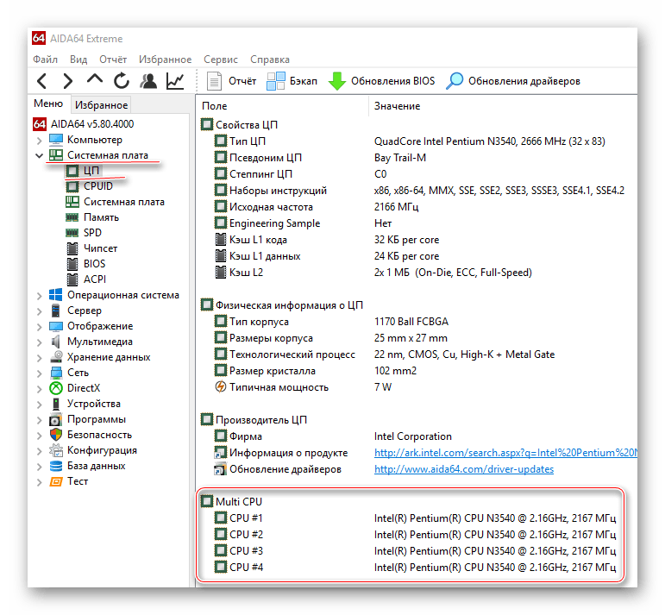The width and height of the screenshot is (665, 615).
Task: Open the Сервис menu
Action: click(x=221, y=60)
